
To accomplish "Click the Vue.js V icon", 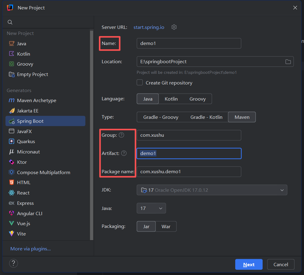I will (12, 223).
